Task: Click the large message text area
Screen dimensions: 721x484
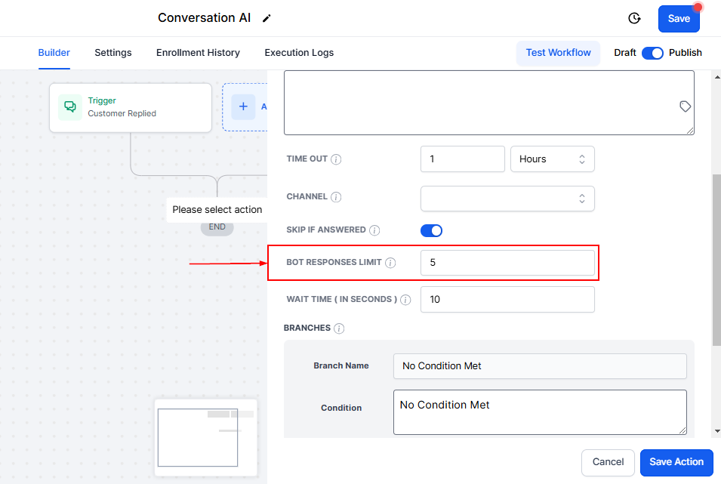Action: point(488,103)
